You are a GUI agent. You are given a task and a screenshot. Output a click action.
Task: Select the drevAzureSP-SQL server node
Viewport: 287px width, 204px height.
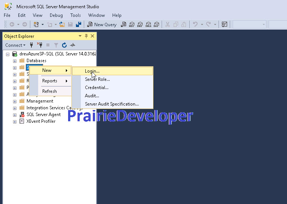click(x=58, y=54)
